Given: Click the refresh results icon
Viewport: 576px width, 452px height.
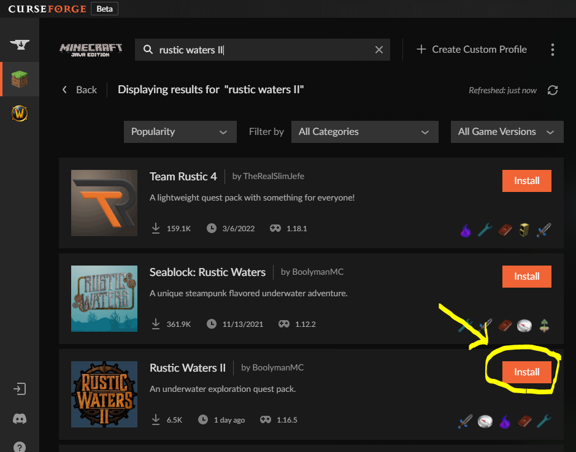Looking at the screenshot, I should pyautogui.click(x=553, y=90).
